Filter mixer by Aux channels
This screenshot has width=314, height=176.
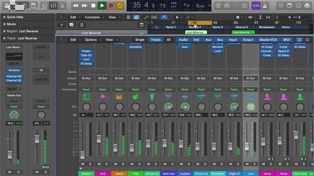(x=208, y=40)
